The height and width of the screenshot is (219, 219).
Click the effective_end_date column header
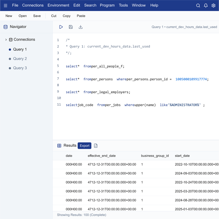[102, 156]
